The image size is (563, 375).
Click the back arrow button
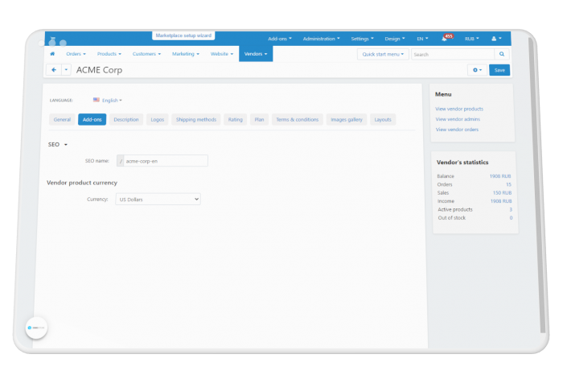coord(54,70)
